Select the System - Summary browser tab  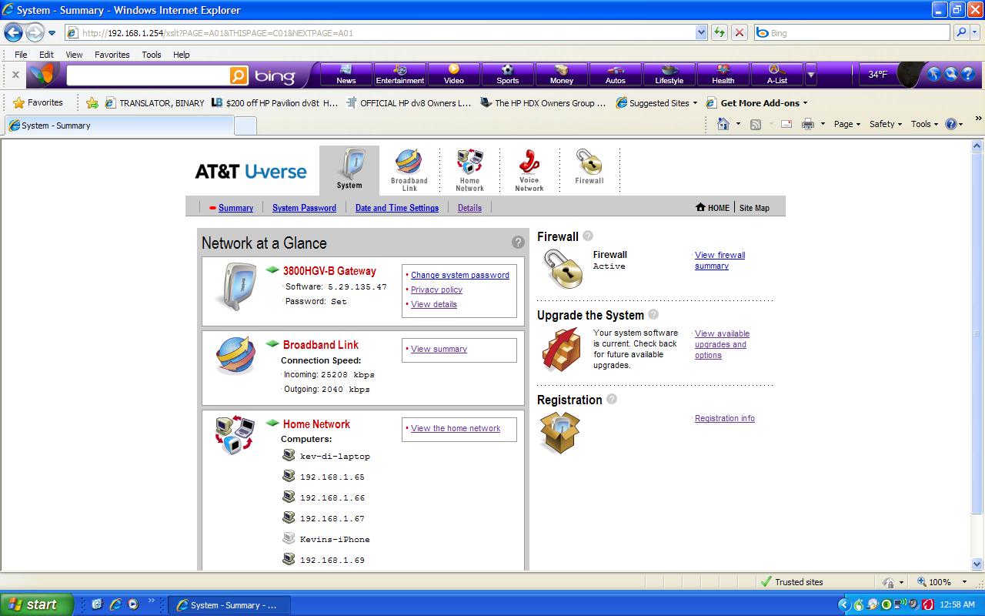[x=119, y=126]
